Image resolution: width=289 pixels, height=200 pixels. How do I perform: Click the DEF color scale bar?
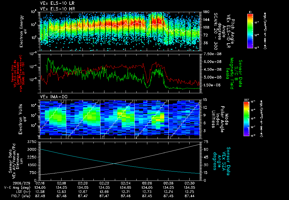247,119
